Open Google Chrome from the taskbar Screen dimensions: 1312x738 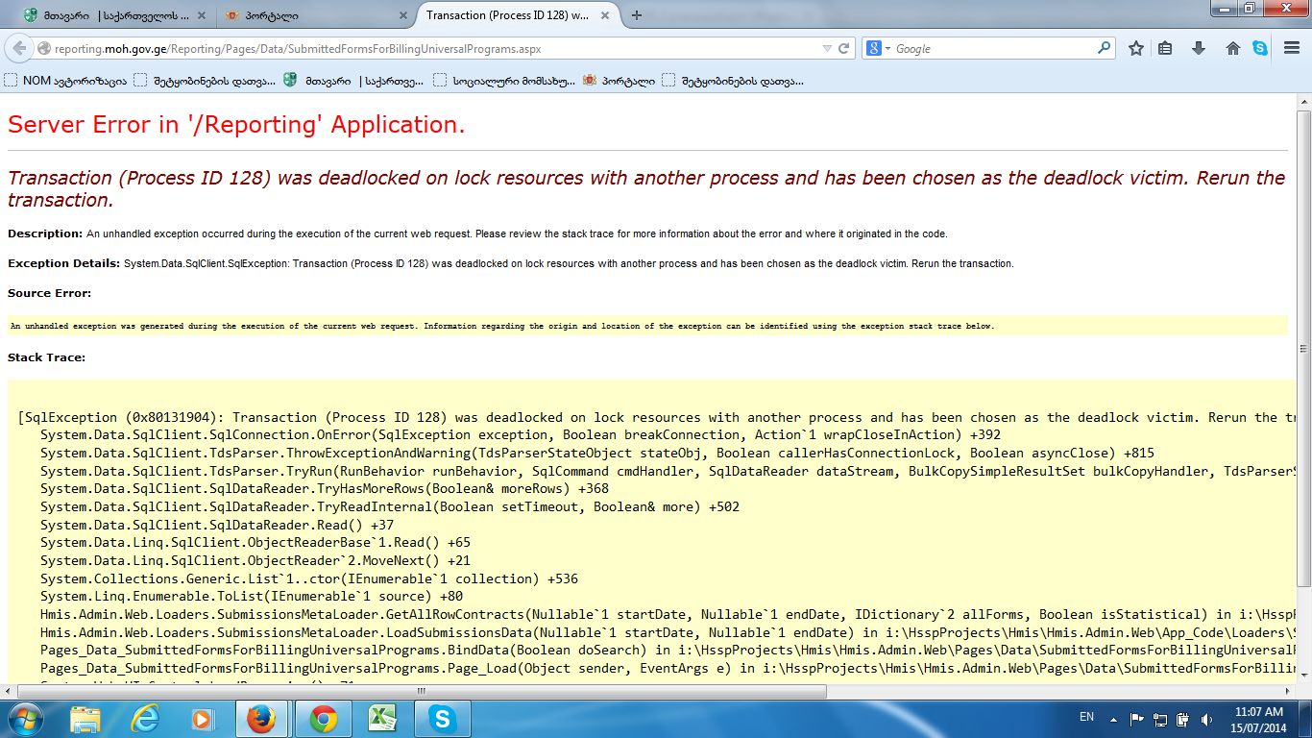(323, 718)
